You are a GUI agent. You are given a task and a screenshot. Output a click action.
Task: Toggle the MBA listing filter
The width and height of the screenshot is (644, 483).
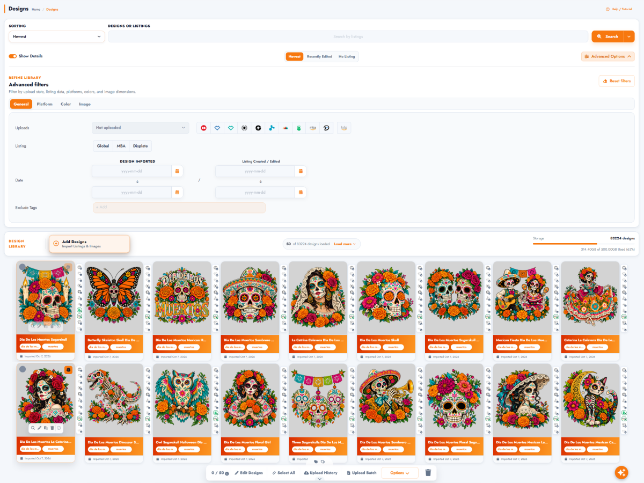tap(121, 146)
